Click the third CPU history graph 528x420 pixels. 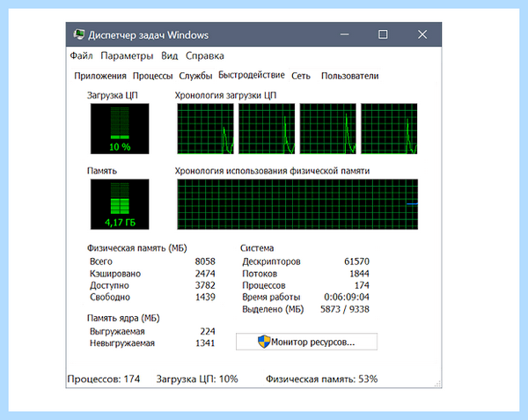pyautogui.click(x=328, y=129)
